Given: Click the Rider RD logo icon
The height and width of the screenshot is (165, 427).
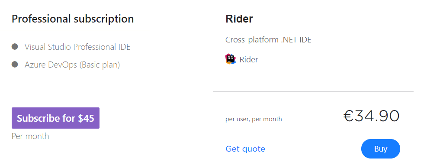Looking at the screenshot, I should (231, 59).
